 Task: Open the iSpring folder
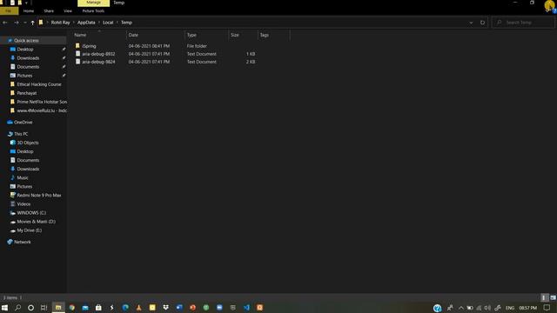point(89,46)
